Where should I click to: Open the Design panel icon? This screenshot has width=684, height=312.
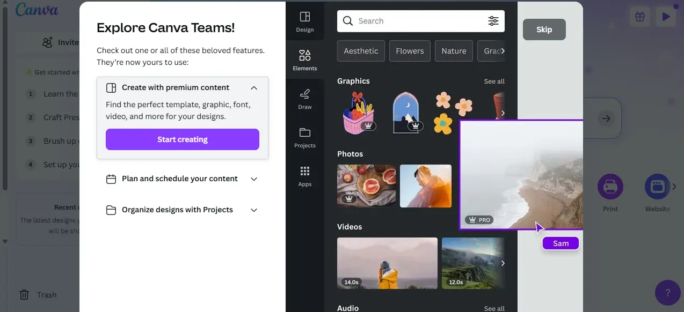(x=304, y=21)
